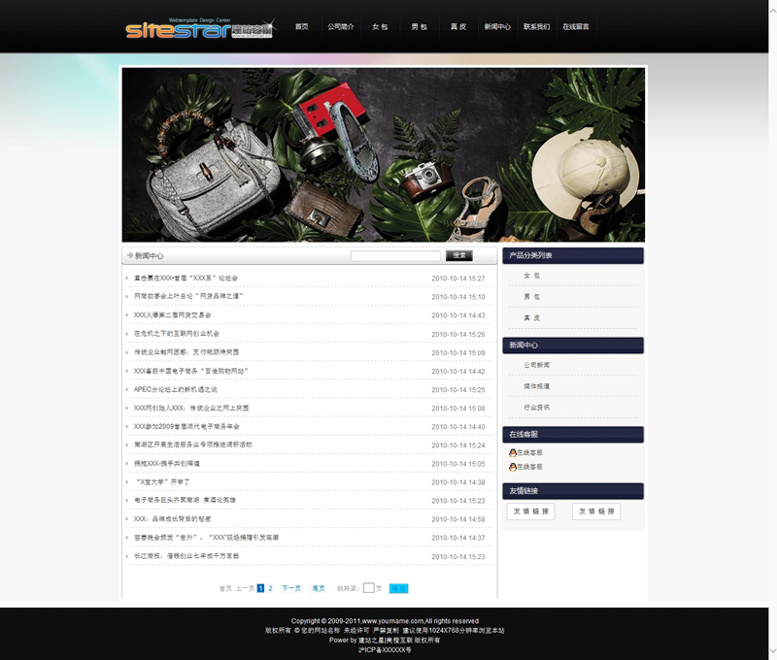This screenshot has height=660, width=777.
Task: Open the news article “X宝大学”开学了
Action: pyautogui.click(x=162, y=482)
